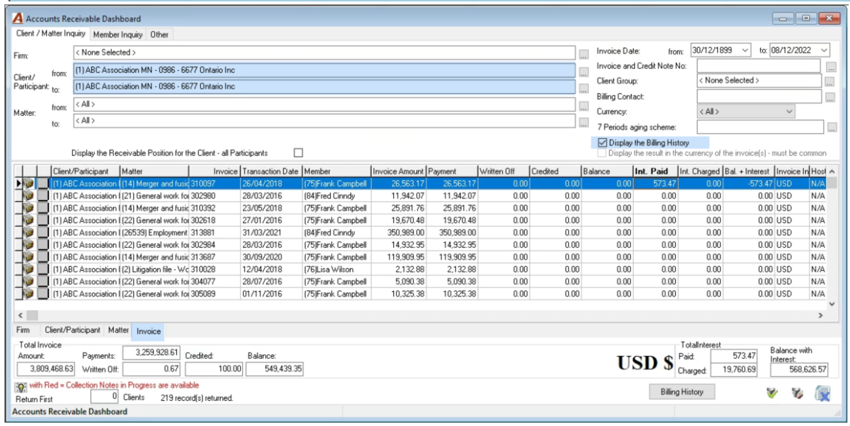
Task: Click the Billing History button
Action: 681,392
